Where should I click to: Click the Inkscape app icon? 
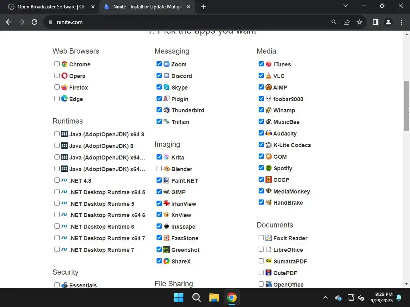pyautogui.click(x=167, y=226)
